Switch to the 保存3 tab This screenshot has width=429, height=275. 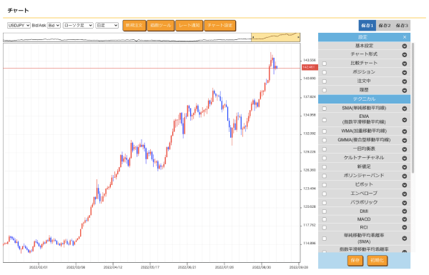[402, 26]
